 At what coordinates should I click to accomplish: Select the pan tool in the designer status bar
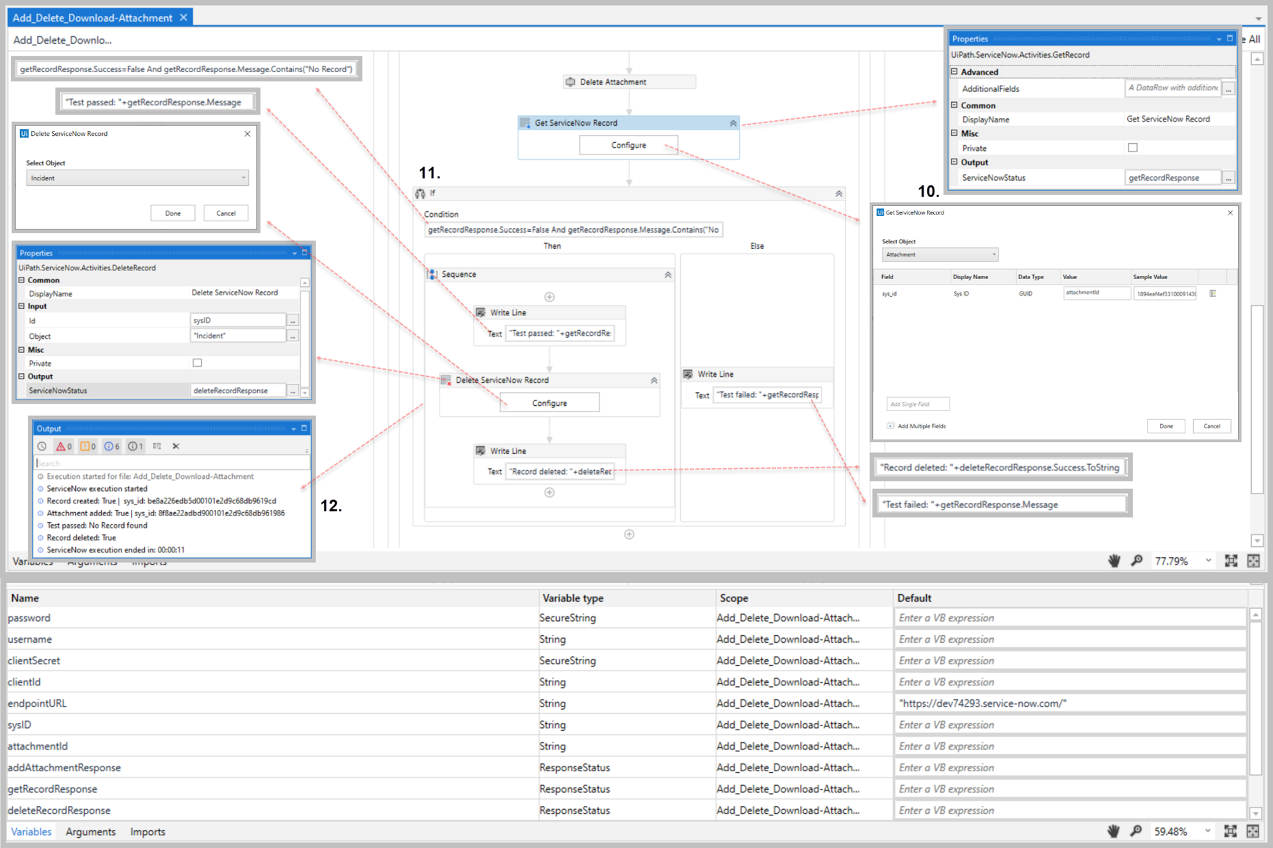pos(1114,561)
